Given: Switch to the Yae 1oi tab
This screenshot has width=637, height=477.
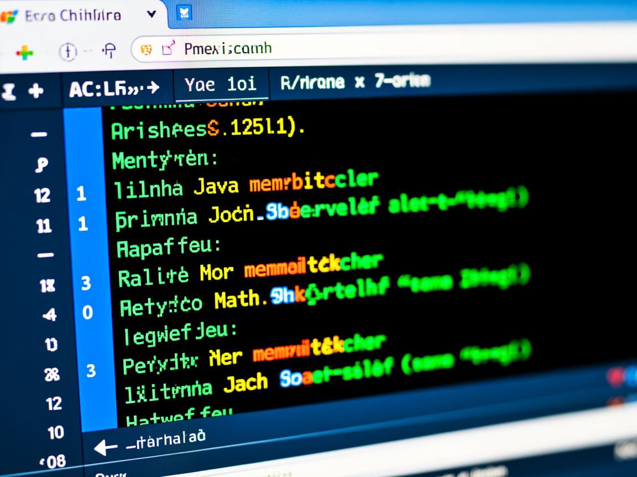Looking at the screenshot, I should point(220,84).
